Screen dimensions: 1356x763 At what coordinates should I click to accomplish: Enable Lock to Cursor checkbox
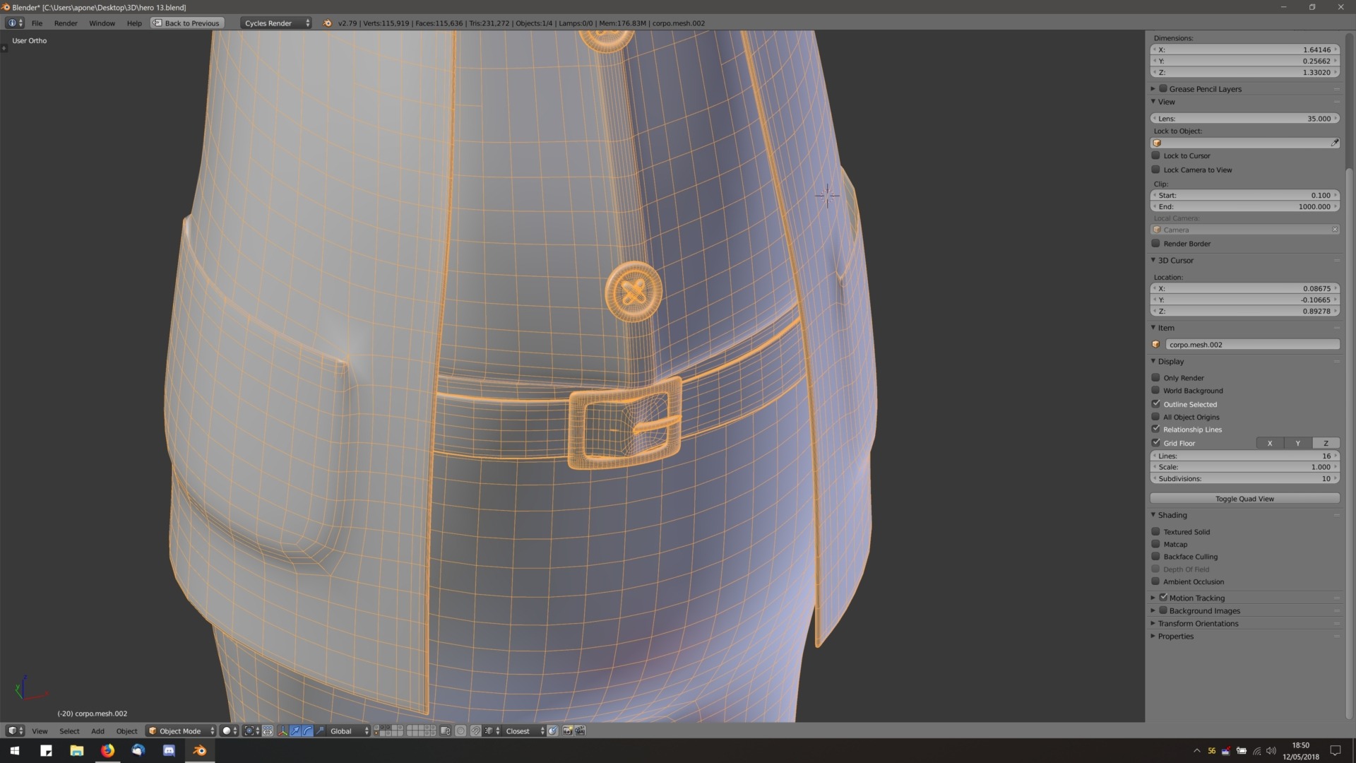[x=1156, y=155]
